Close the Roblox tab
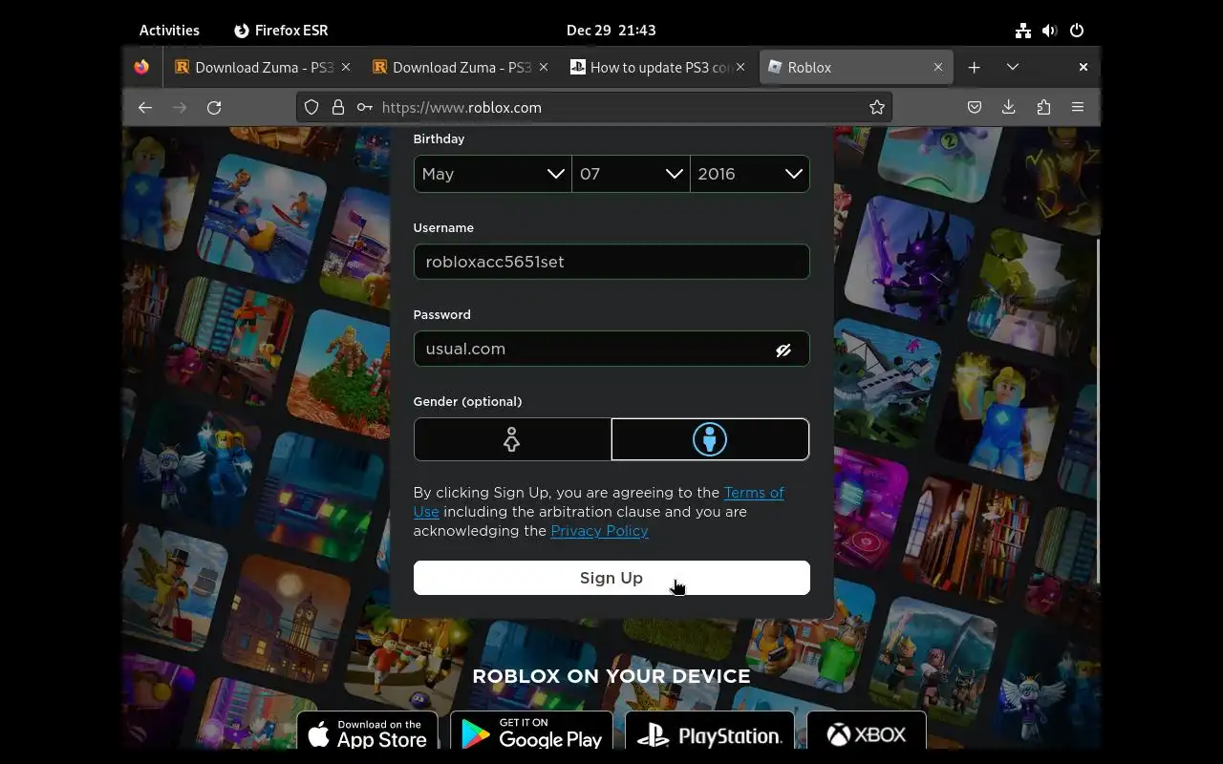The image size is (1223, 764). coord(938,67)
